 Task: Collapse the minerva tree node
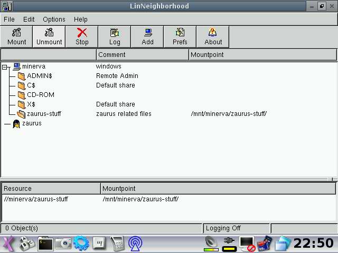pyautogui.click(x=5, y=67)
